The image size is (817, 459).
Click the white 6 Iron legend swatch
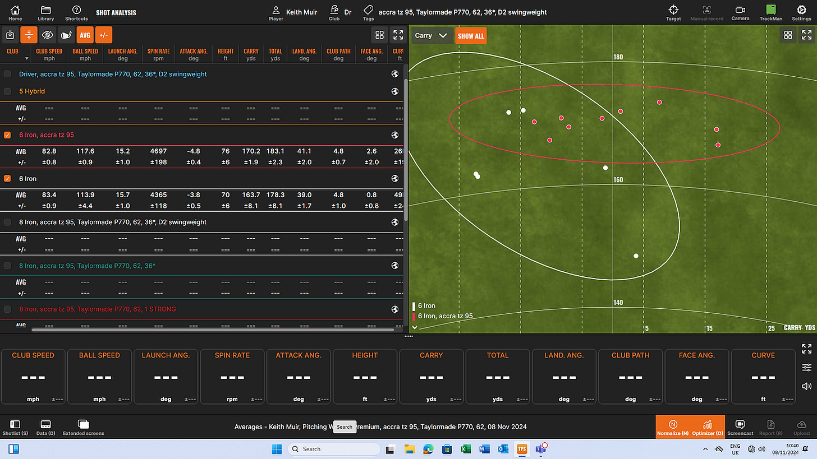pyautogui.click(x=415, y=306)
